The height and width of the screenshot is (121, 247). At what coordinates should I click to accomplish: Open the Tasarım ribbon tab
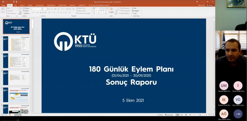coord(22,5)
